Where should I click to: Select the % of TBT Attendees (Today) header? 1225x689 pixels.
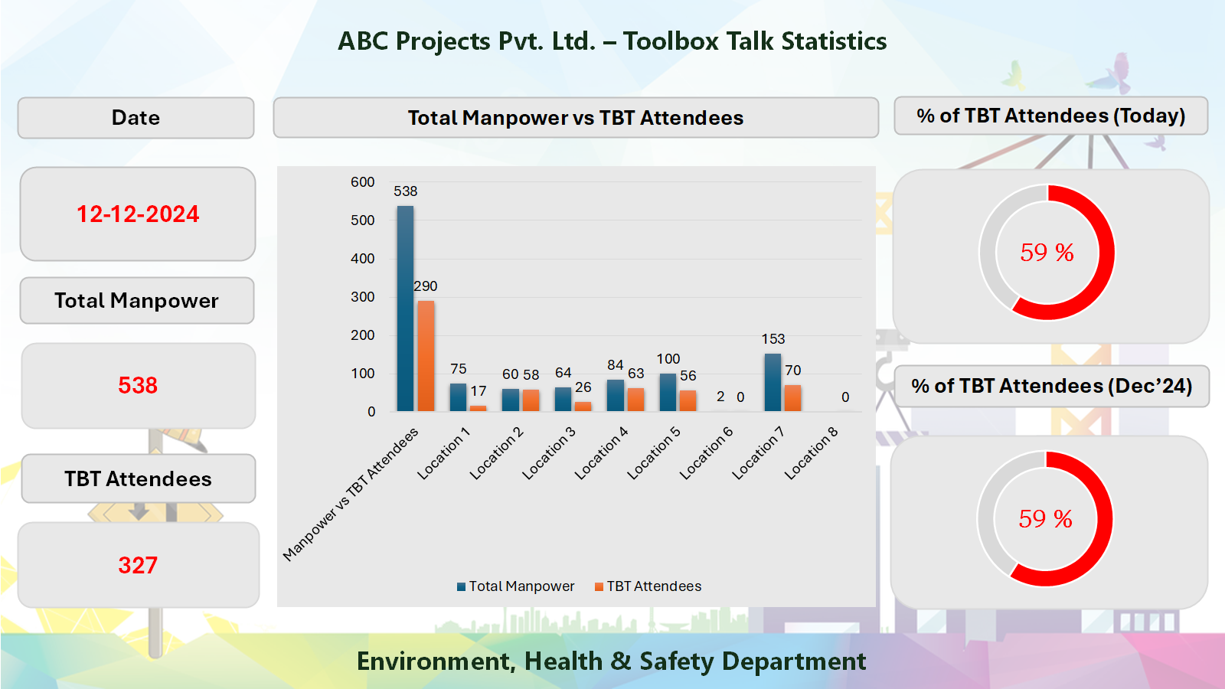pos(1051,116)
